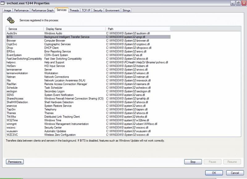Stop the selected BITS service

[193, 162]
